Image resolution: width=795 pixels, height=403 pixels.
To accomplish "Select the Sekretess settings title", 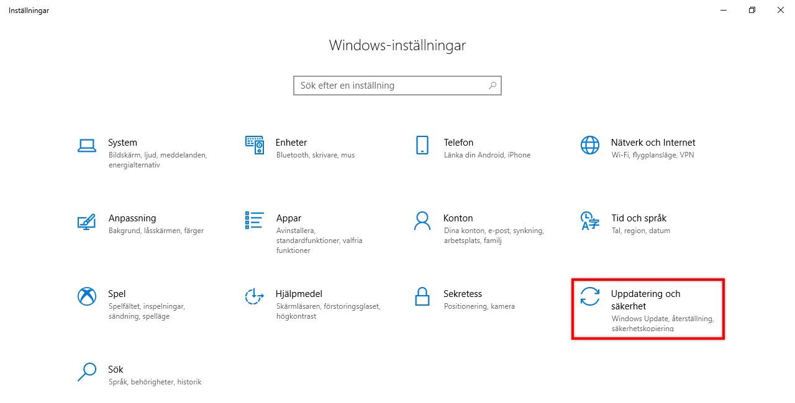I will (463, 294).
